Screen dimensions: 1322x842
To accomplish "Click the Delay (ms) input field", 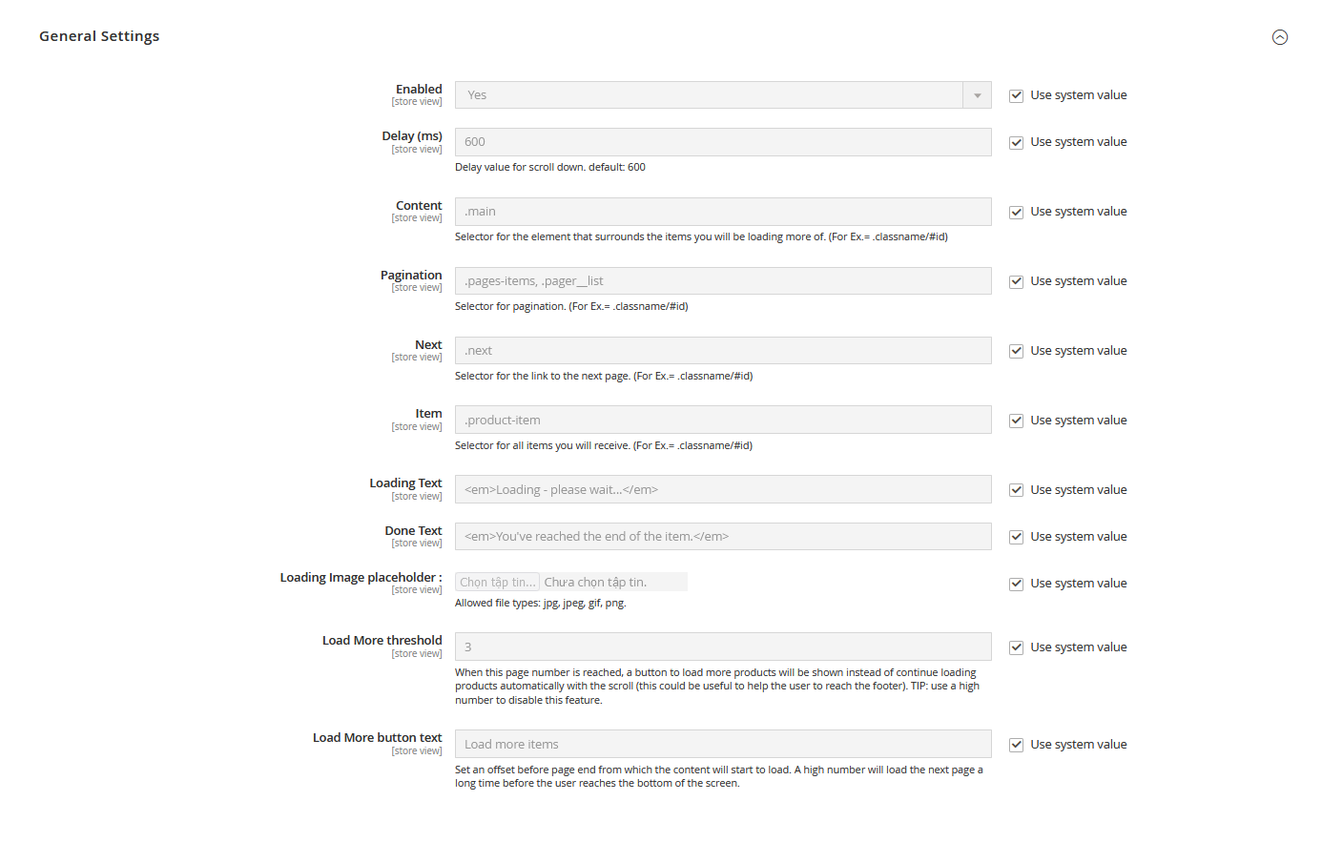I will coord(722,142).
